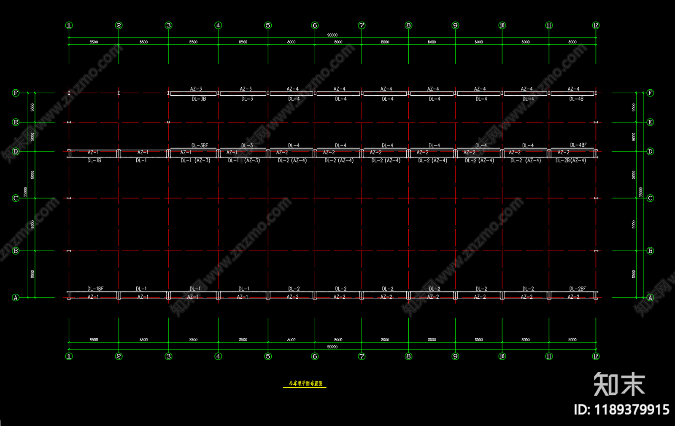Select the 90000 overall dimension above the plan

pos(332,35)
